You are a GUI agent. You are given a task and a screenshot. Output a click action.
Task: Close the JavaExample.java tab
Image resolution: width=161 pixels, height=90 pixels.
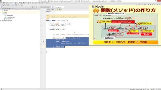point(63,7)
